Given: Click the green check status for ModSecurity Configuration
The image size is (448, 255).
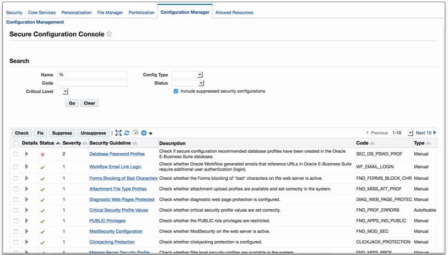Looking at the screenshot, I should tap(42, 232).
